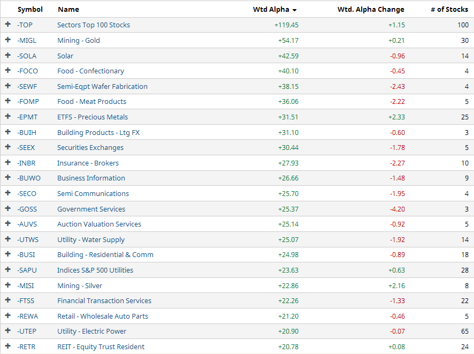Sort by Wtd. Alpha Change column
This screenshot has height=354, width=474.
(x=371, y=10)
